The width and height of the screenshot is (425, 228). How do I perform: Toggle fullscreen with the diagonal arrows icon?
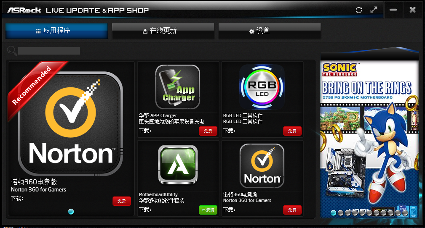click(374, 10)
